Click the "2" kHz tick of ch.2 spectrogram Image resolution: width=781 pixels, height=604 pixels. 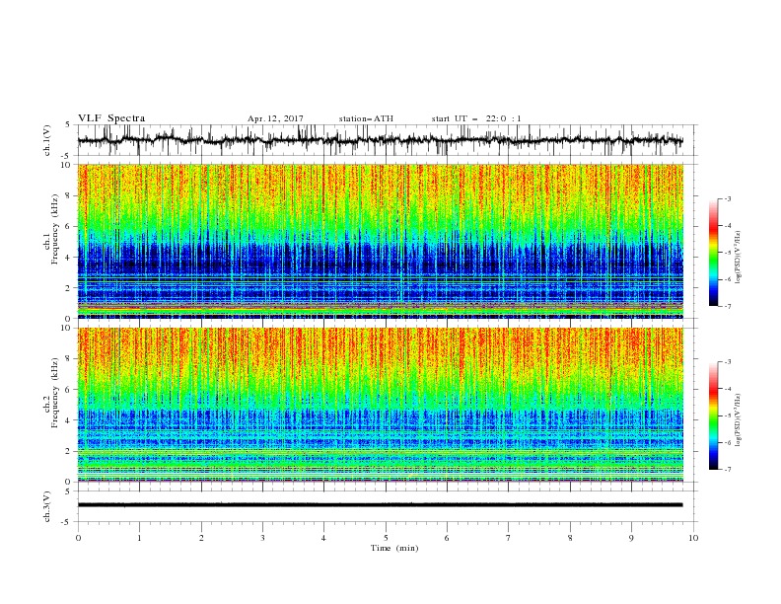coord(70,451)
